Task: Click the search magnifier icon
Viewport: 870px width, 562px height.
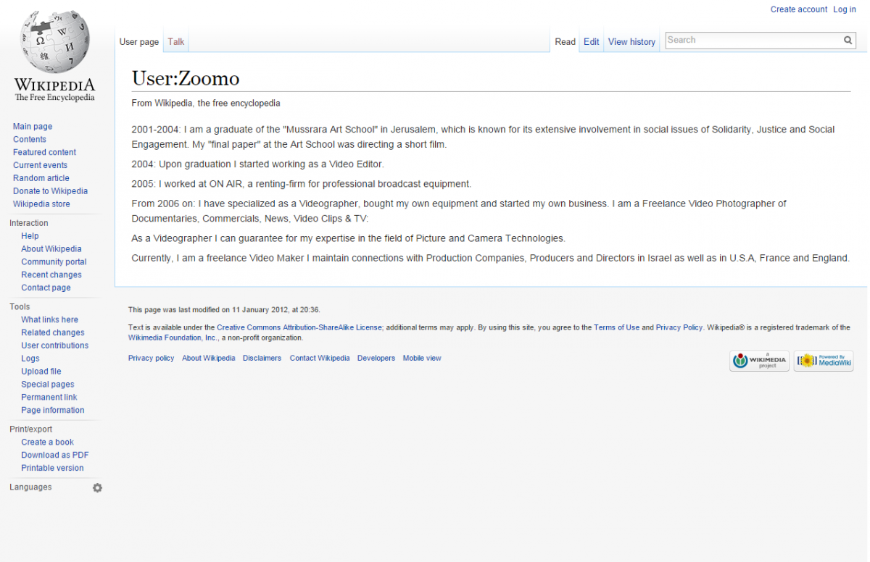Action: click(848, 41)
